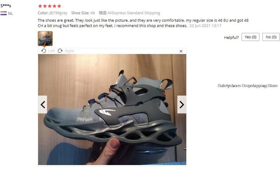Image resolution: width=280 pixels, height=171 pixels.
Task: Click the NL country code text
Action: coord(10,14)
